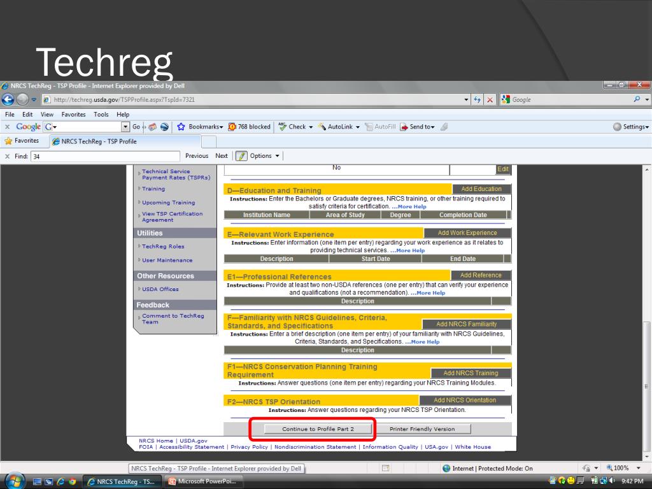Expand the Check dropdown arrow
Screen dimensions: 652x489
pyautogui.click(x=311, y=127)
